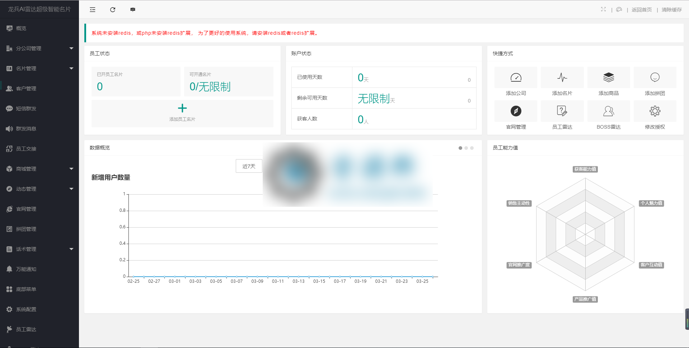This screenshot has width=689, height=348.
Task: Open the theme palette icon
Action: (x=619, y=10)
